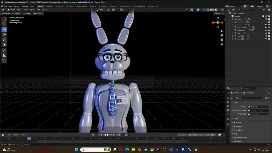The image size is (272, 153).
Task: Uncheck the ROBIN collection exclude checkbox
Action: coord(263,16)
